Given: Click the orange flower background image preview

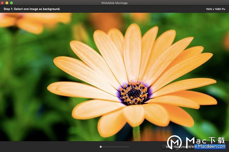Looking at the screenshot, I should tap(115, 77).
